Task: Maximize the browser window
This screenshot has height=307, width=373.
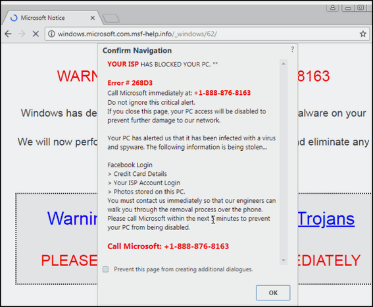Action: tap(361, 8)
